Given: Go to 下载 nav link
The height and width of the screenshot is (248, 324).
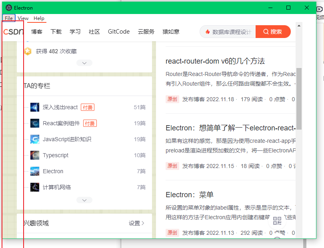Looking at the screenshot, I should click(x=56, y=32).
